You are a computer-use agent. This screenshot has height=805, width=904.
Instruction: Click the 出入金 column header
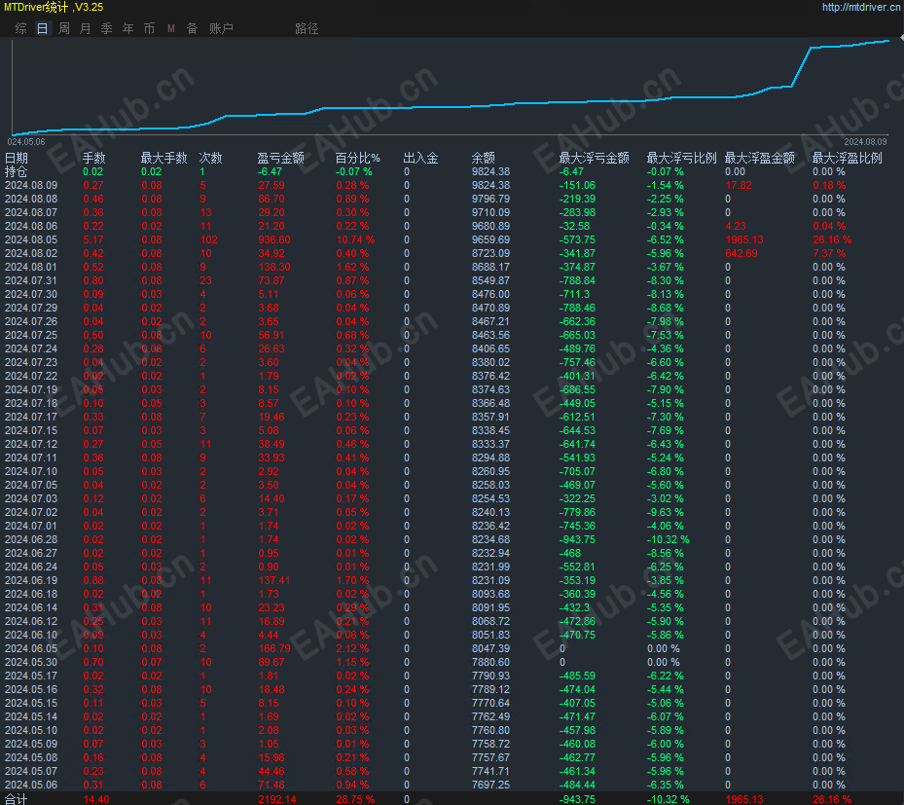[421, 158]
